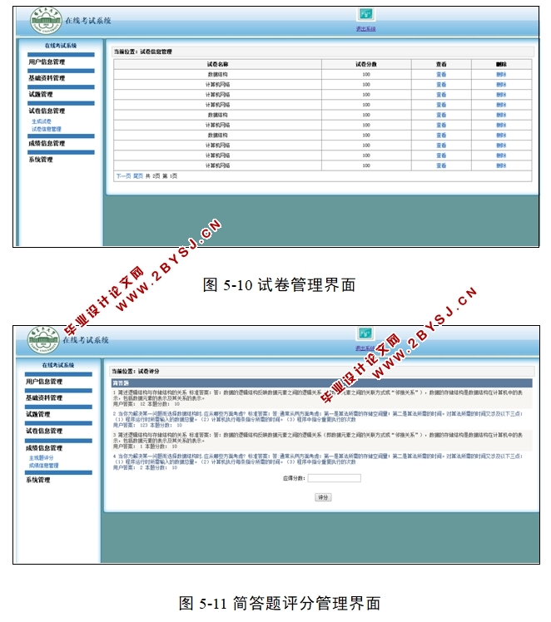Screen dimensions: 551x622
Task: Select the 成绩信息管理 submenu link in lower screenshot
Action: tap(43, 466)
